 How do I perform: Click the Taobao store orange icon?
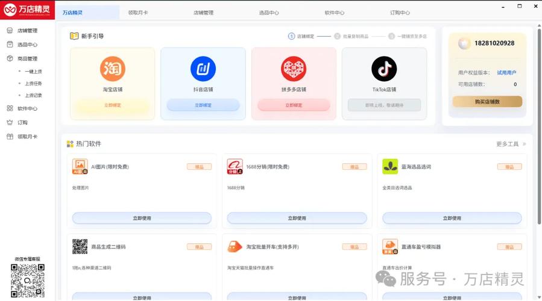pyautogui.click(x=112, y=69)
